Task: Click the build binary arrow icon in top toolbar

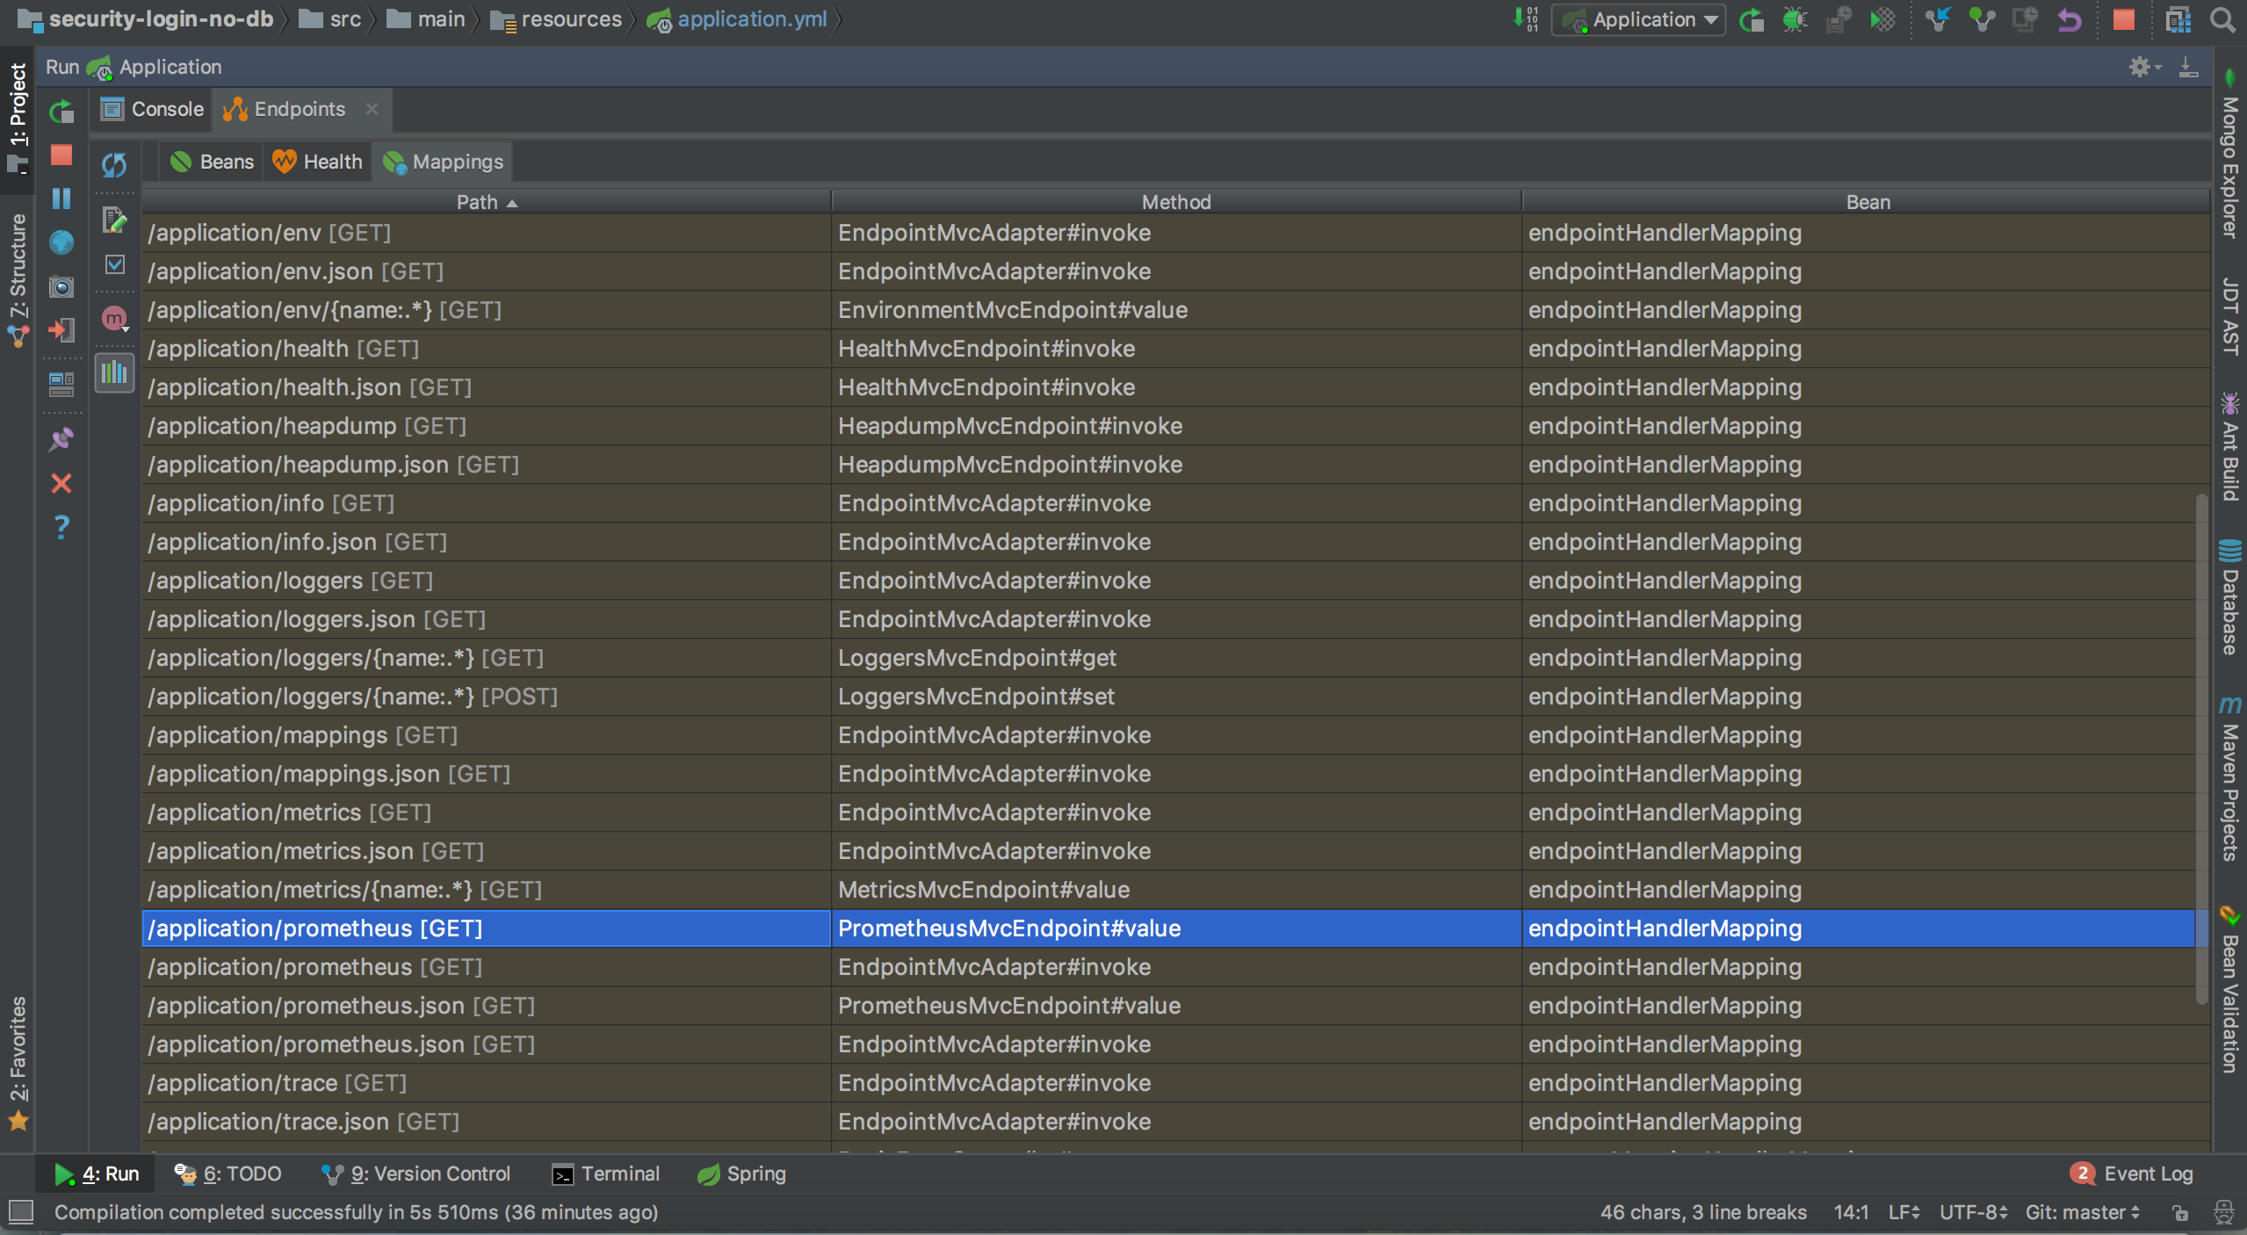Action: tap(1526, 18)
